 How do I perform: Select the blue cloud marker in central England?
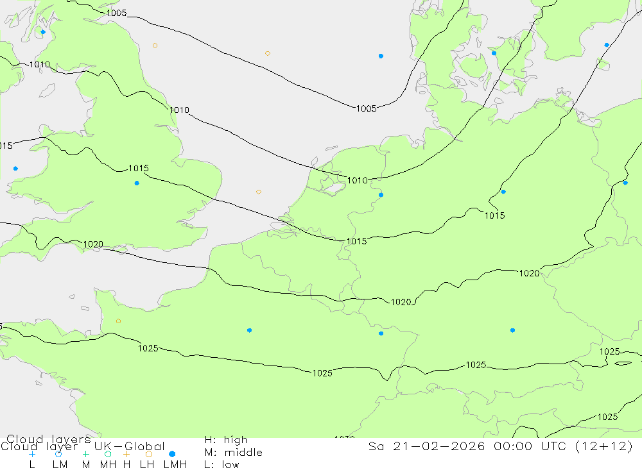click(x=137, y=183)
